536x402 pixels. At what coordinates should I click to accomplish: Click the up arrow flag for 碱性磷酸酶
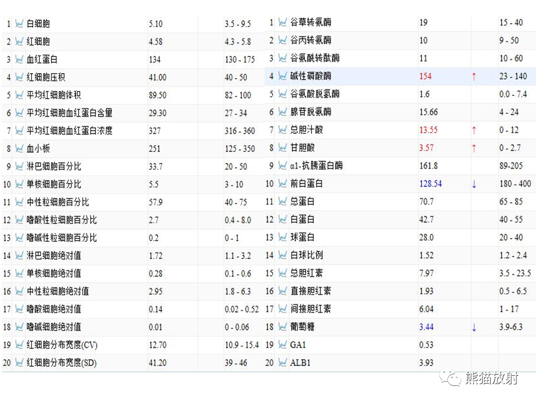tap(474, 76)
